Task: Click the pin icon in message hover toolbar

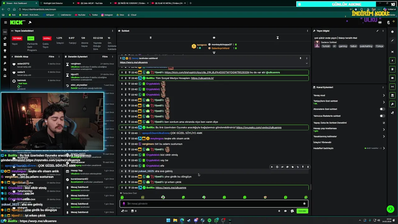Action: (x=303, y=167)
